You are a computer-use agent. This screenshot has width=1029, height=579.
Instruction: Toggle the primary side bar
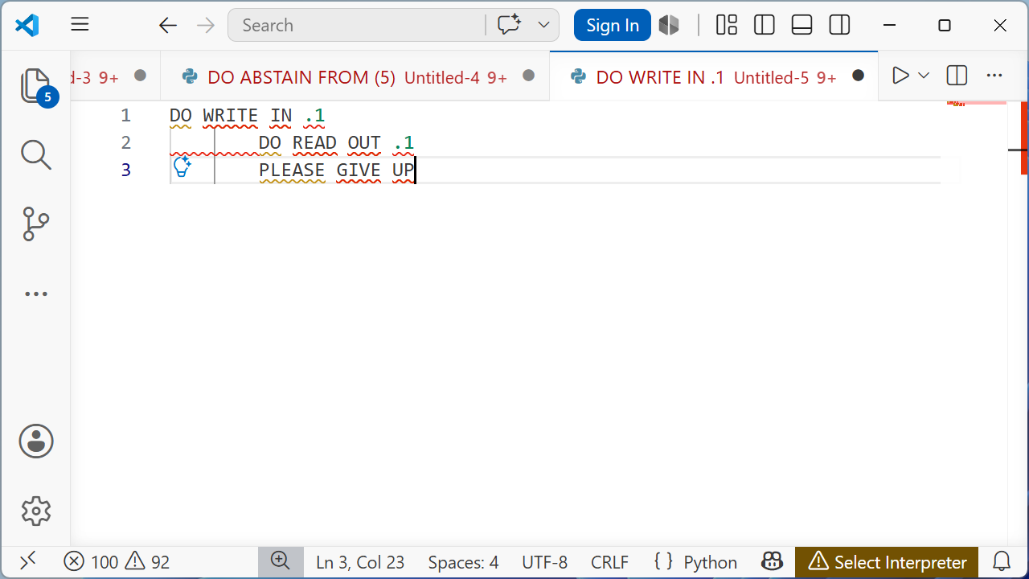pyautogui.click(x=765, y=25)
